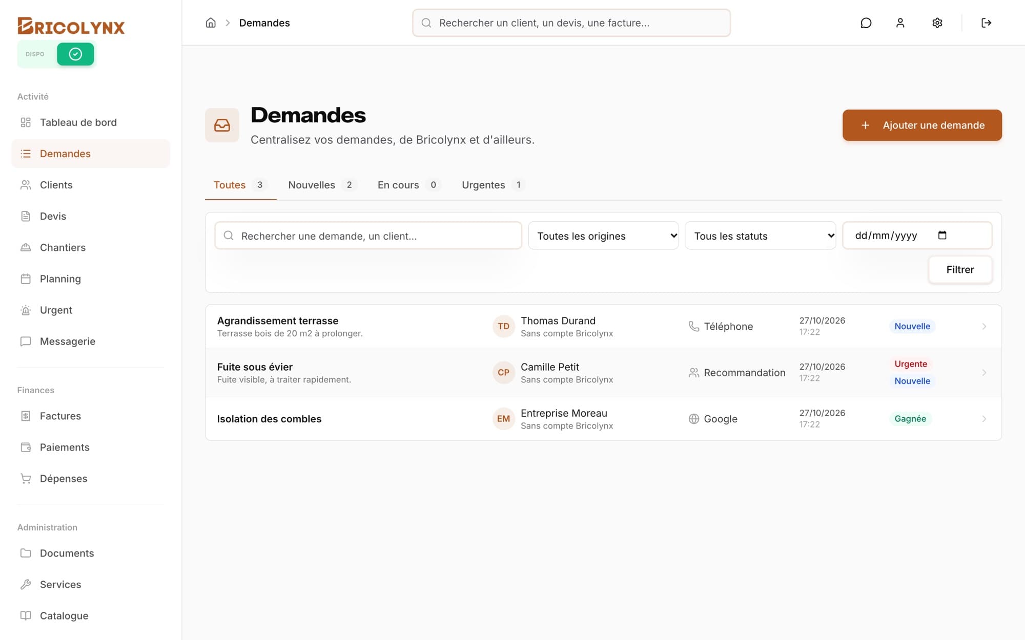Click the Dépenses cart icon in sidebar
Viewport: 1025px width, 640px height.
click(26, 478)
